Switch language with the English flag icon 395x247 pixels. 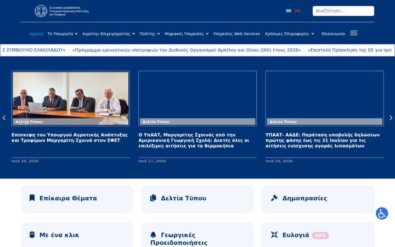[x=297, y=11]
